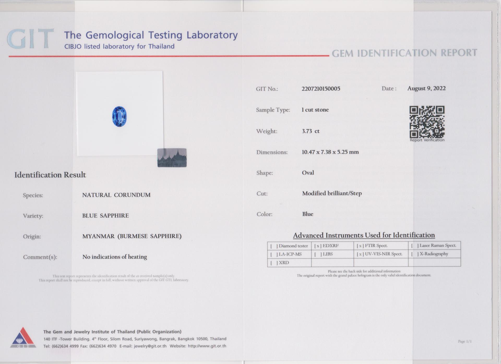
Task: Click the 'Date :' label
Action: tap(389, 88)
